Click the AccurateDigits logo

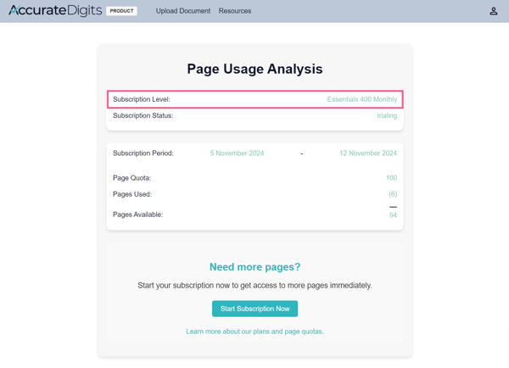(x=55, y=11)
